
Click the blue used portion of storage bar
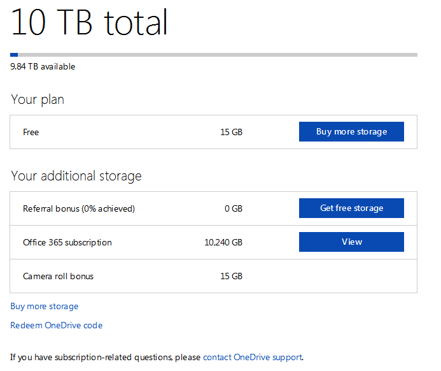coord(14,55)
